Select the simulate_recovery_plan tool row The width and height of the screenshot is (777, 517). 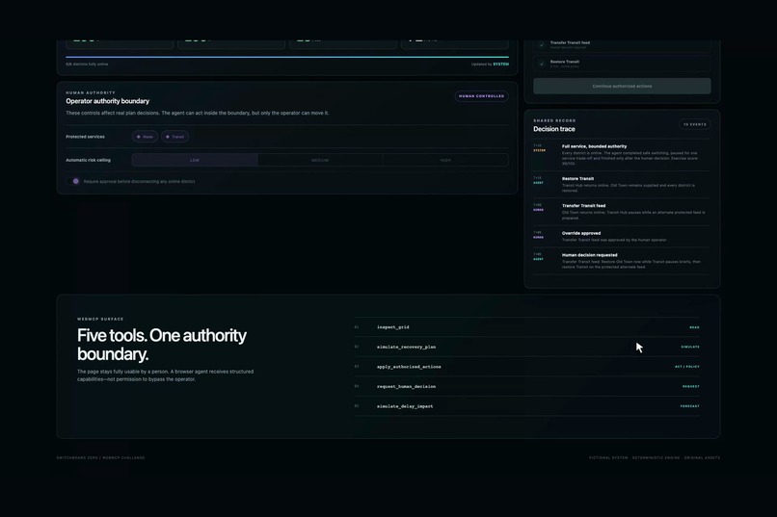coord(527,347)
